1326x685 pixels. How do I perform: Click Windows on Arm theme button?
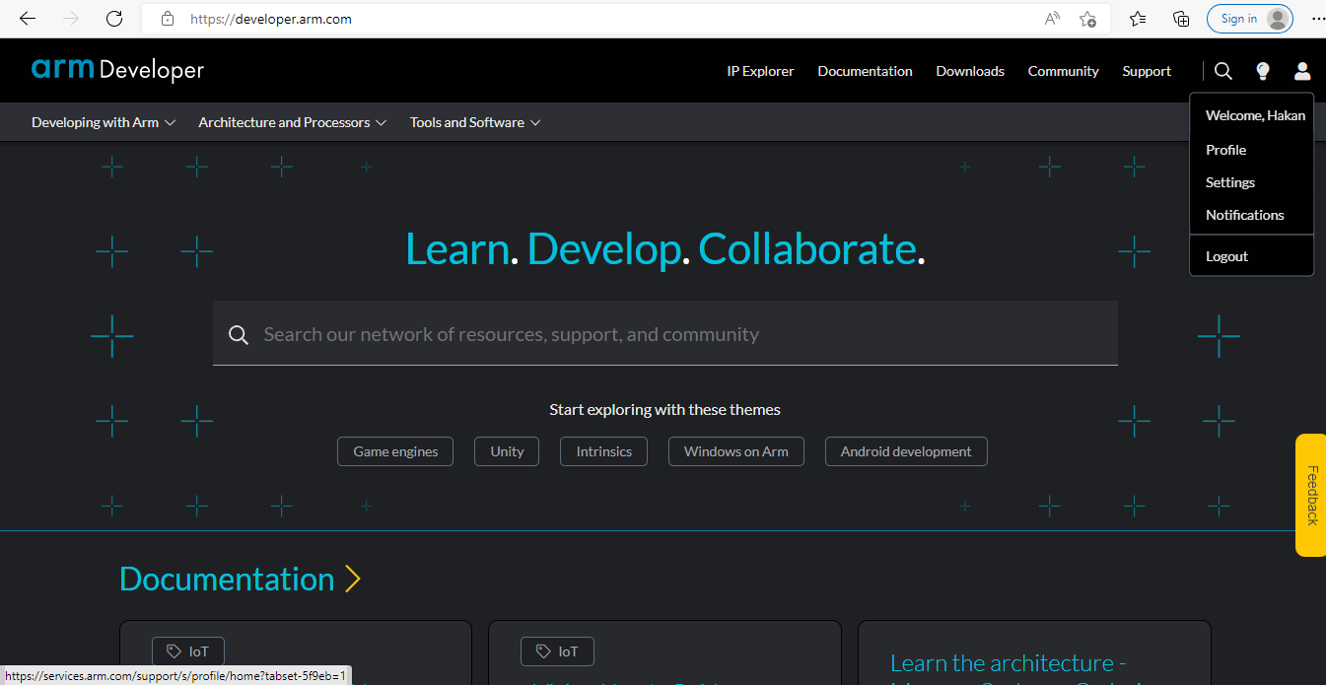(736, 451)
